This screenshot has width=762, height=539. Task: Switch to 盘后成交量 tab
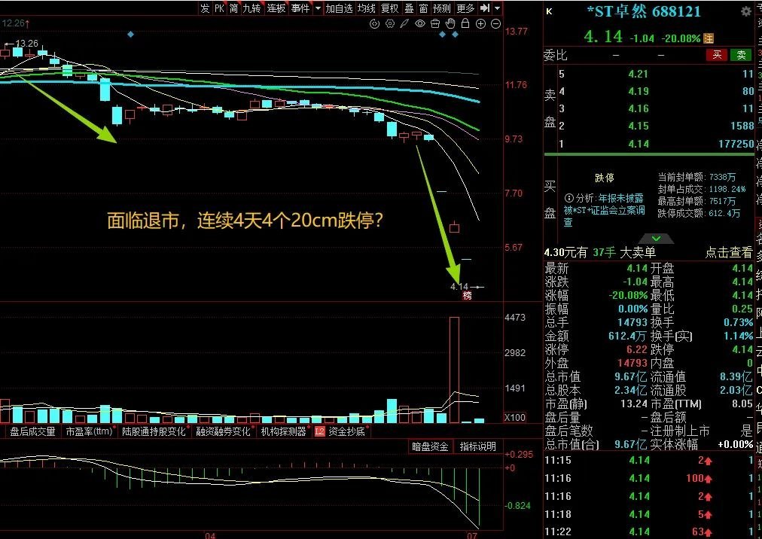coord(32,431)
